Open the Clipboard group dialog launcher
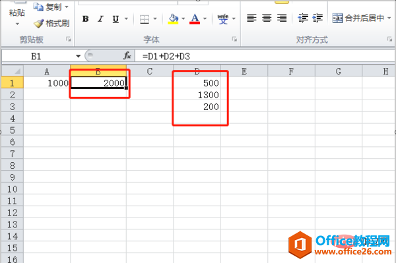396x263 pixels. (69, 39)
